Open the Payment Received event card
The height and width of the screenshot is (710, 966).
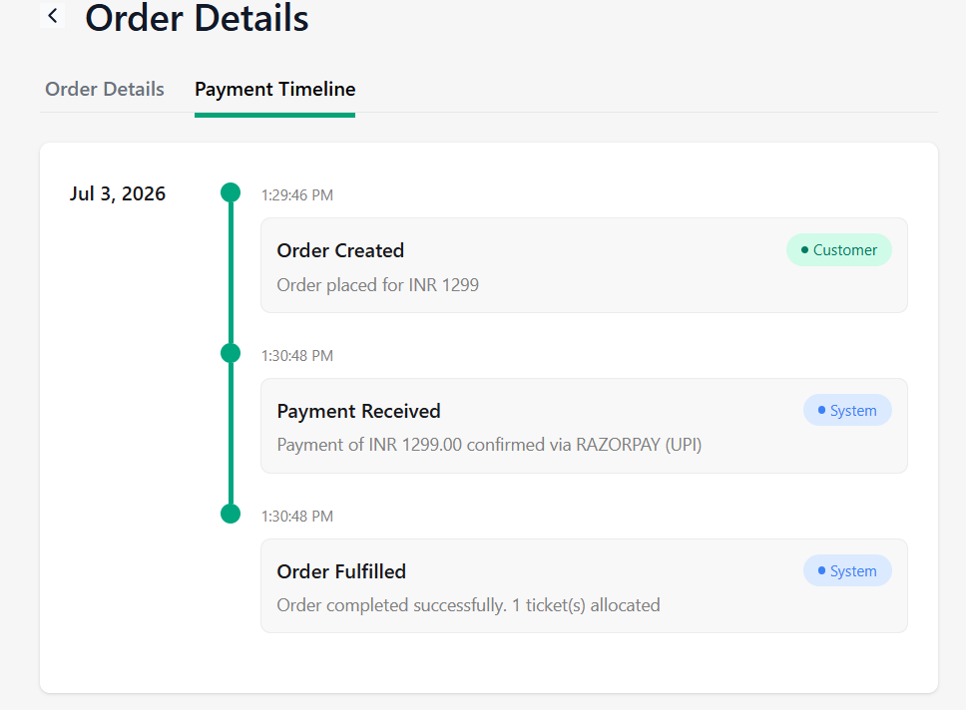coord(584,426)
